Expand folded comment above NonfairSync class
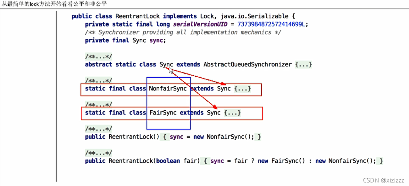 tap(98, 81)
